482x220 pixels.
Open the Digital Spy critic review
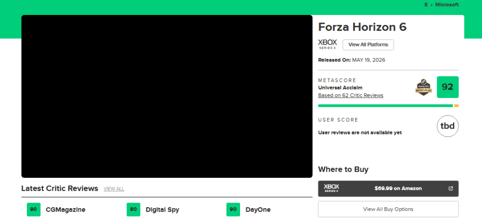point(162,210)
